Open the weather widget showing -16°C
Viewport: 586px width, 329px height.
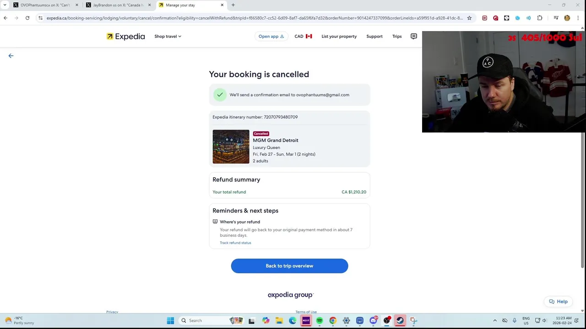point(19,321)
